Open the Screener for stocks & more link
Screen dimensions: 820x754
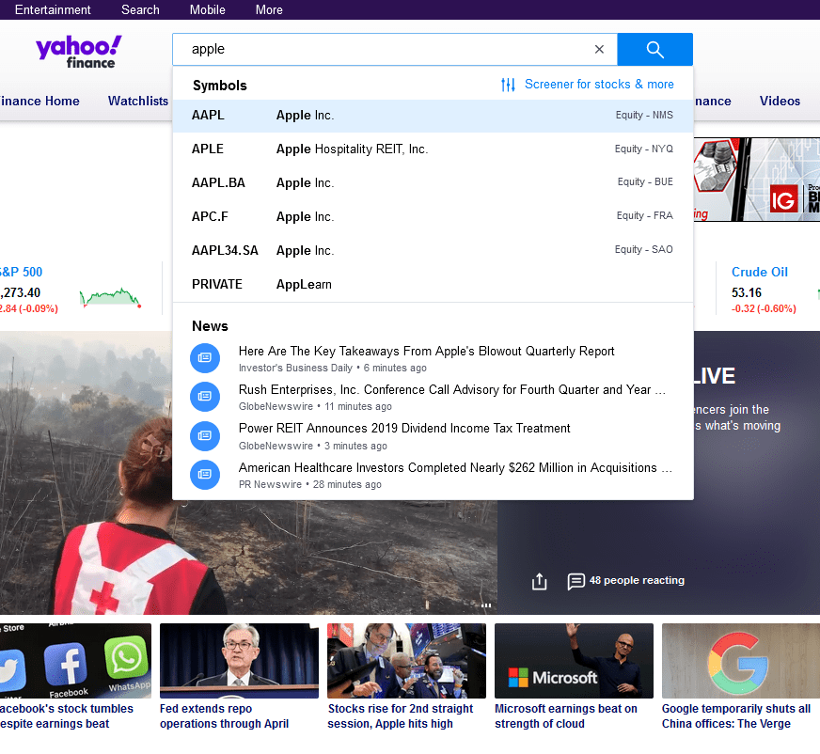(599, 84)
